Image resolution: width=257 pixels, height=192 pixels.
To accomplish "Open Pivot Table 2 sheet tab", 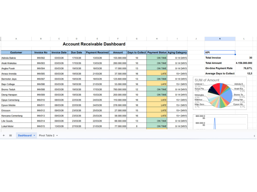I will [47, 135].
